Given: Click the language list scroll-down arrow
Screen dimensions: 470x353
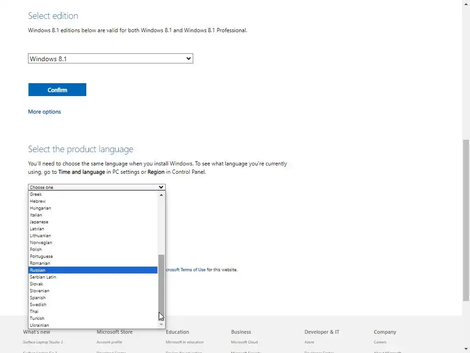Looking at the screenshot, I should (x=161, y=325).
